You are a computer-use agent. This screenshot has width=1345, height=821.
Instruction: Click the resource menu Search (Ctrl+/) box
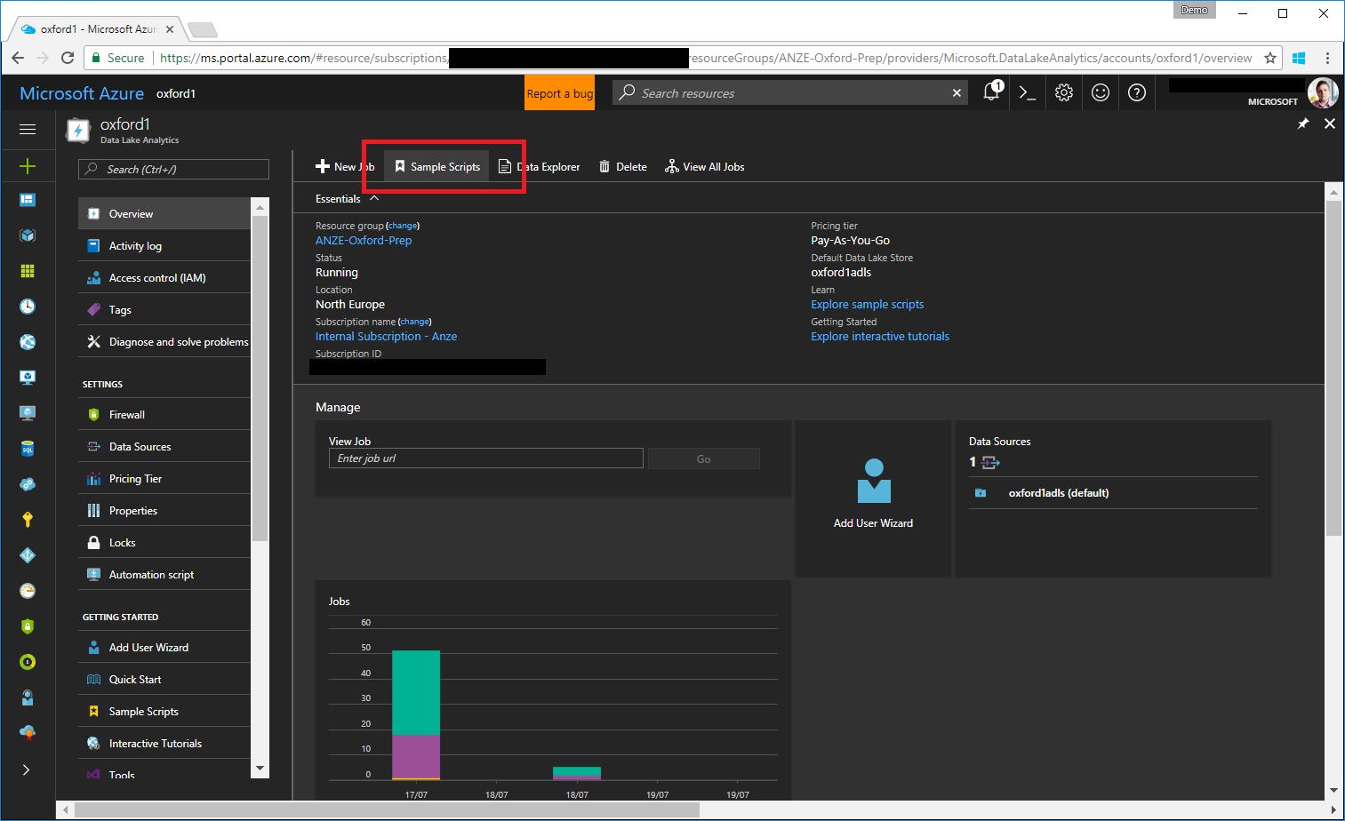[x=174, y=170]
